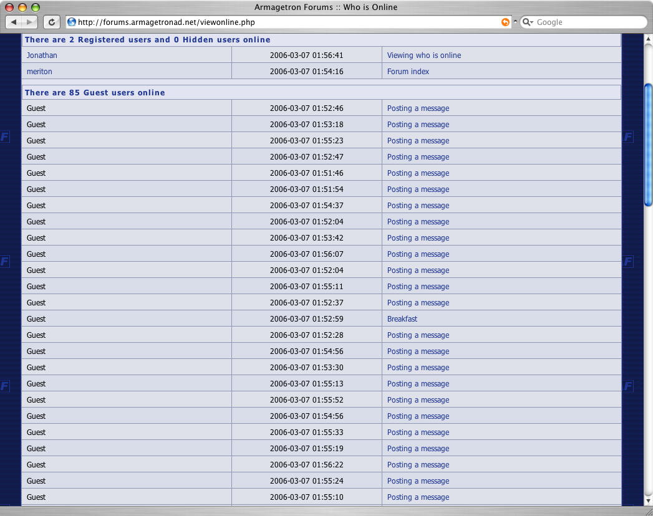Go to the Forum index link
The height and width of the screenshot is (516, 653).
[408, 72]
